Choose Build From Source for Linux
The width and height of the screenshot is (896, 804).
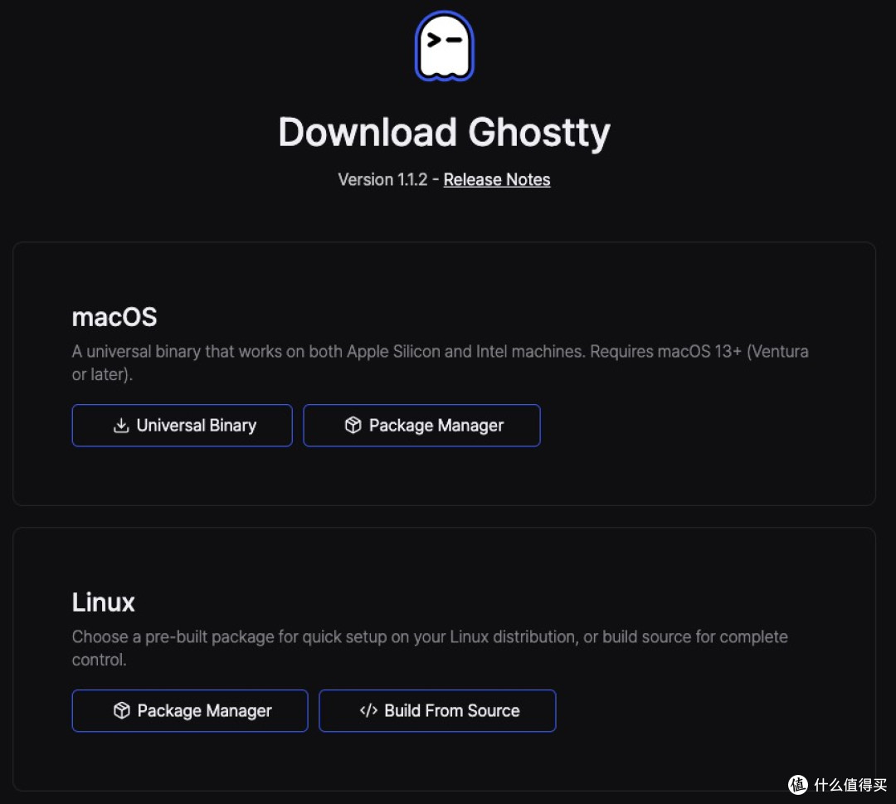pos(437,710)
